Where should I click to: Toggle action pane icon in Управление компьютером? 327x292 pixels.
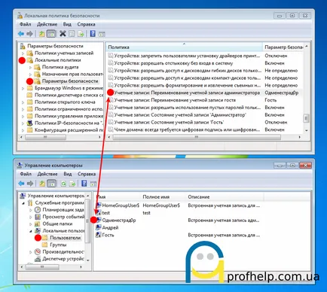coord(93,184)
